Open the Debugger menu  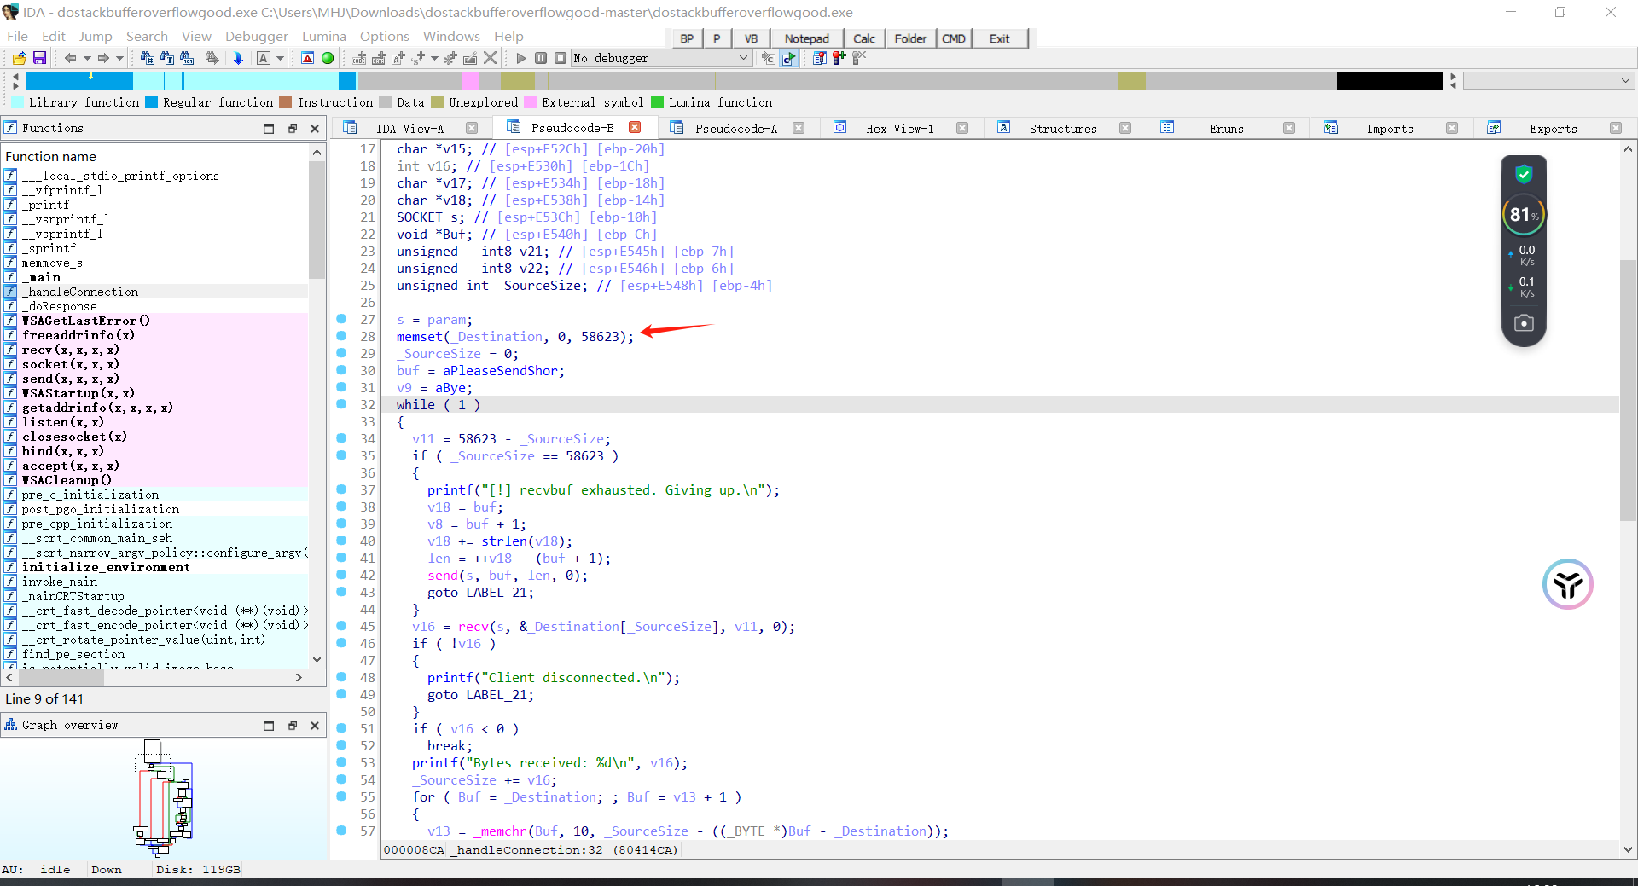coord(256,37)
